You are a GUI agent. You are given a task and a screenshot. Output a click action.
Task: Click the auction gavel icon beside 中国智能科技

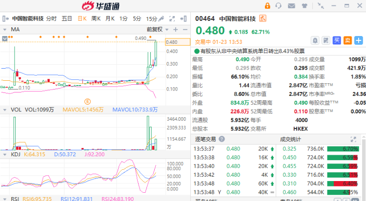[x=263, y=18]
